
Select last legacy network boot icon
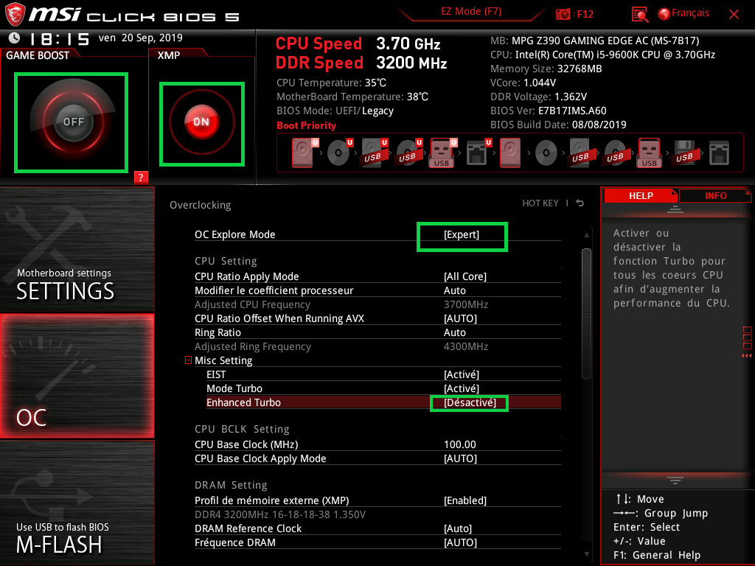tap(719, 153)
